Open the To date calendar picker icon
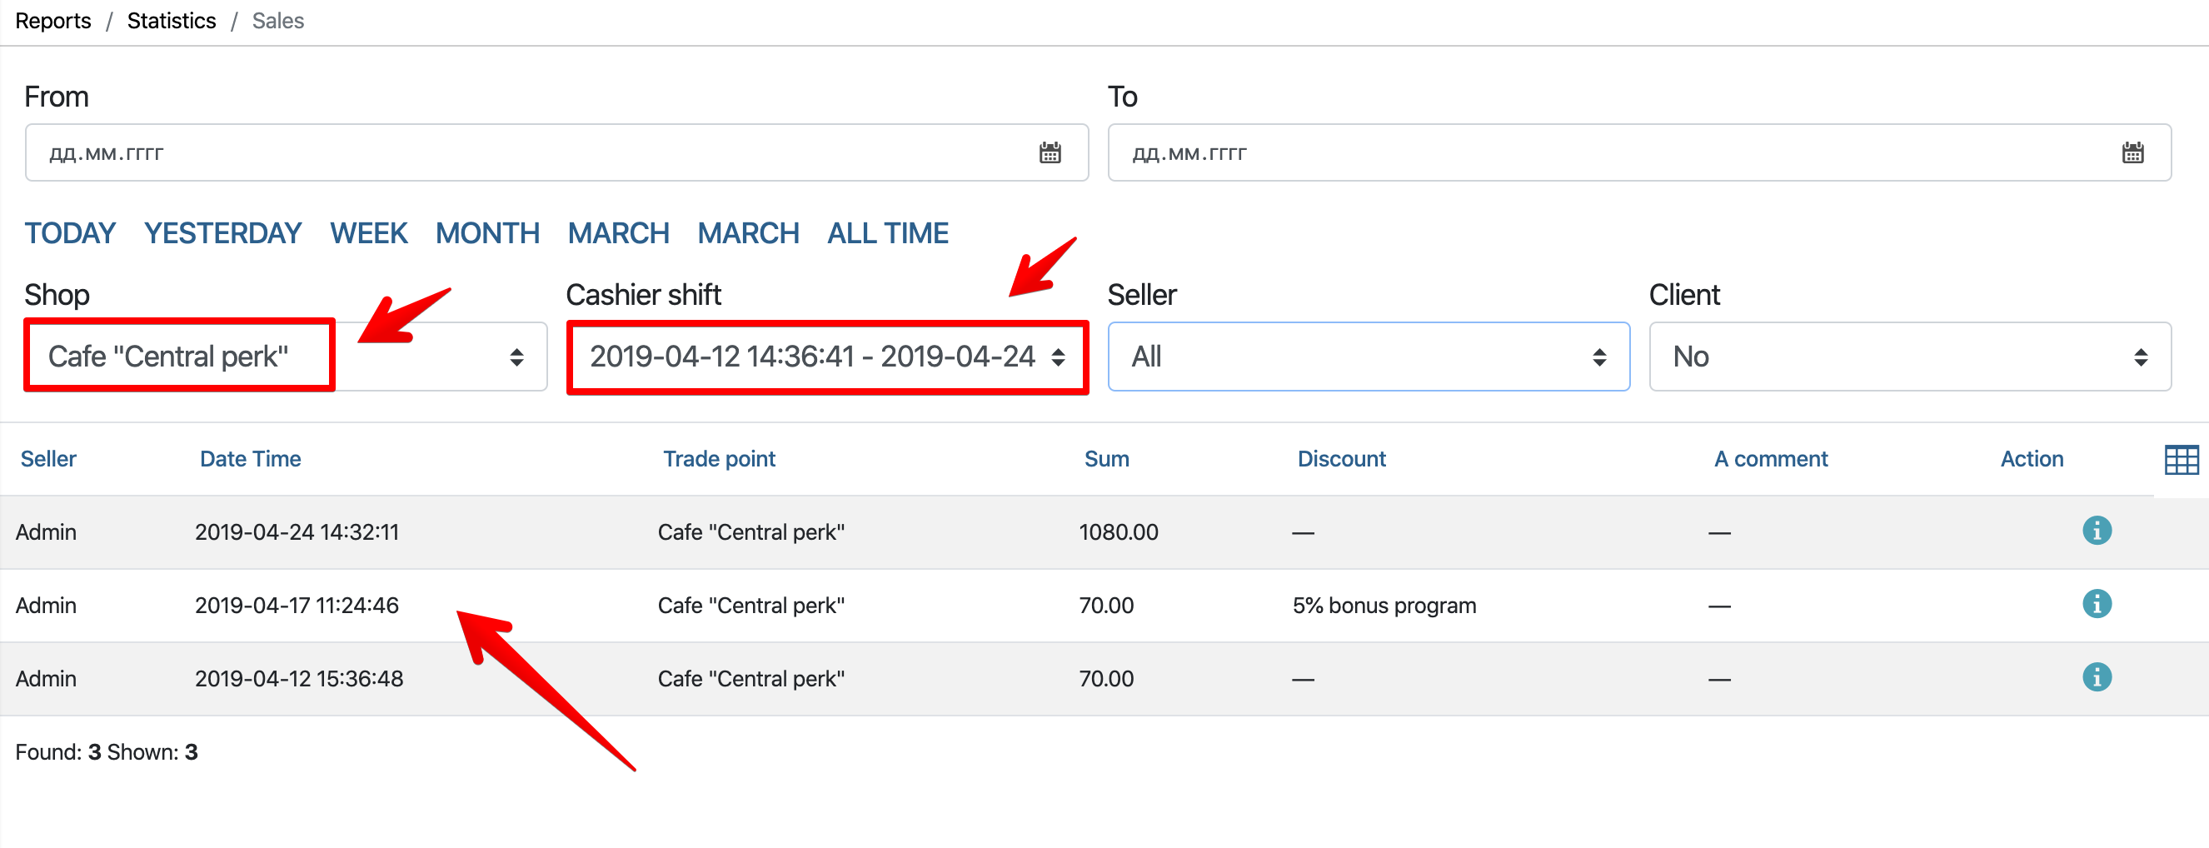Screen dimensions: 2209x848 pyautogui.click(x=2132, y=152)
